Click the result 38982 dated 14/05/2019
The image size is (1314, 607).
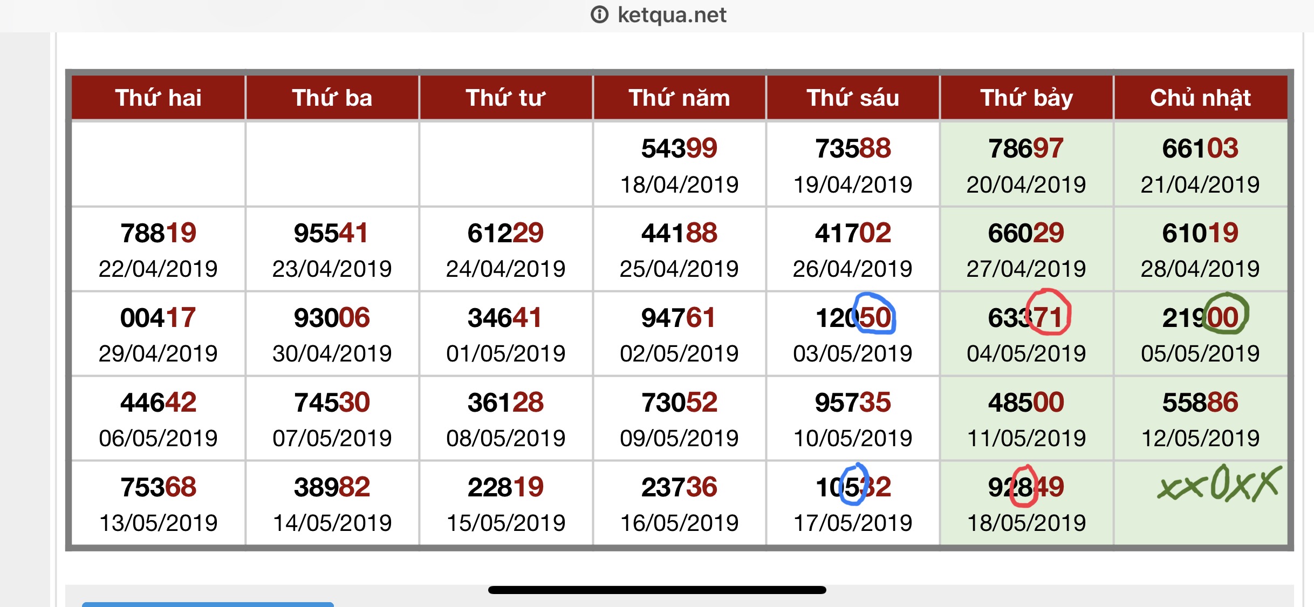tap(332, 487)
